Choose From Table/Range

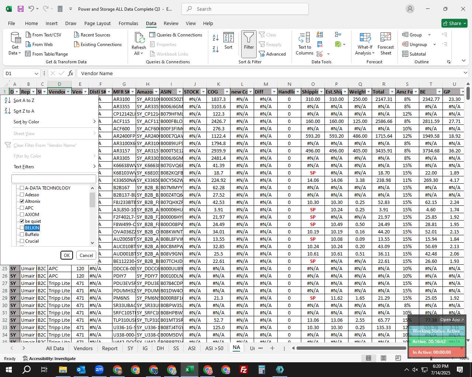tap(46, 54)
